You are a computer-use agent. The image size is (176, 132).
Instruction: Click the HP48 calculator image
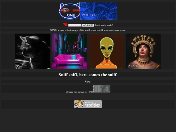101,89
